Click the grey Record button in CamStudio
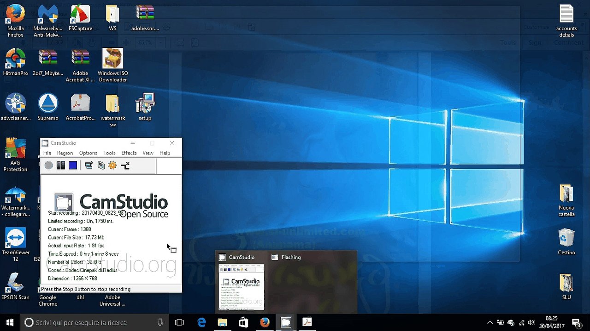 point(48,165)
